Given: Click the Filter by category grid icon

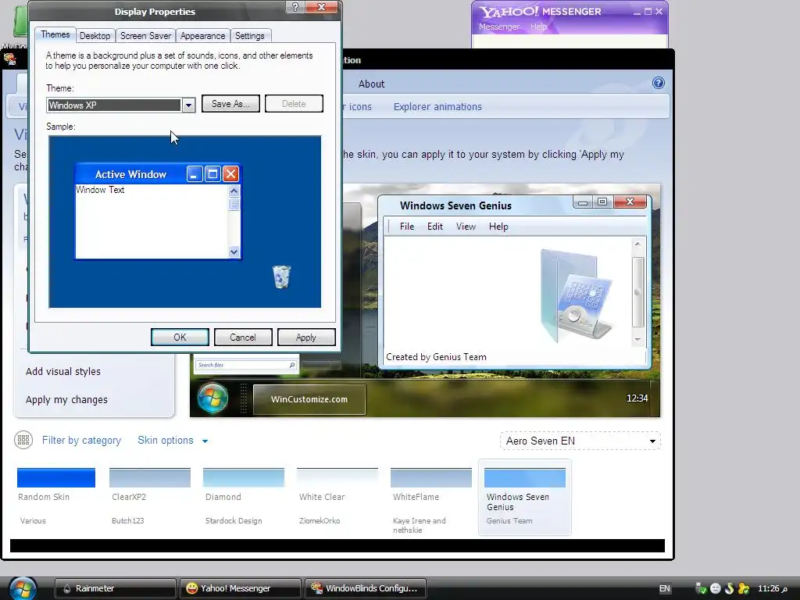Looking at the screenshot, I should coord(23,440).
